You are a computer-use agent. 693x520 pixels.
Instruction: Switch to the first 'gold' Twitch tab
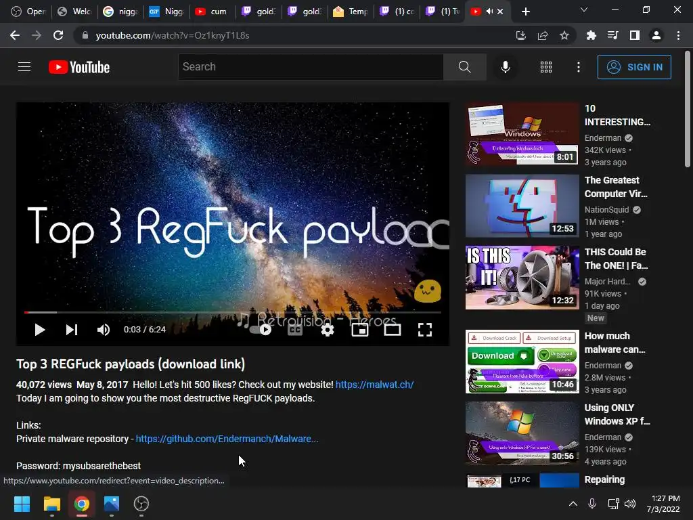[x=259, y=12]
